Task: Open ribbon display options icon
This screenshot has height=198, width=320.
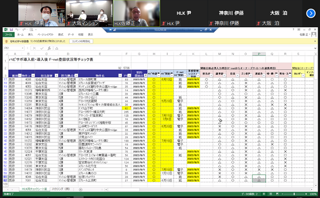Action: (299, 30)
